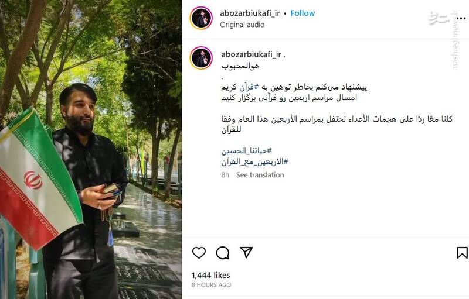Click the 8 HOURS AGO timestamp
This screenshot has width=469, height=299.
coord(211,285)
